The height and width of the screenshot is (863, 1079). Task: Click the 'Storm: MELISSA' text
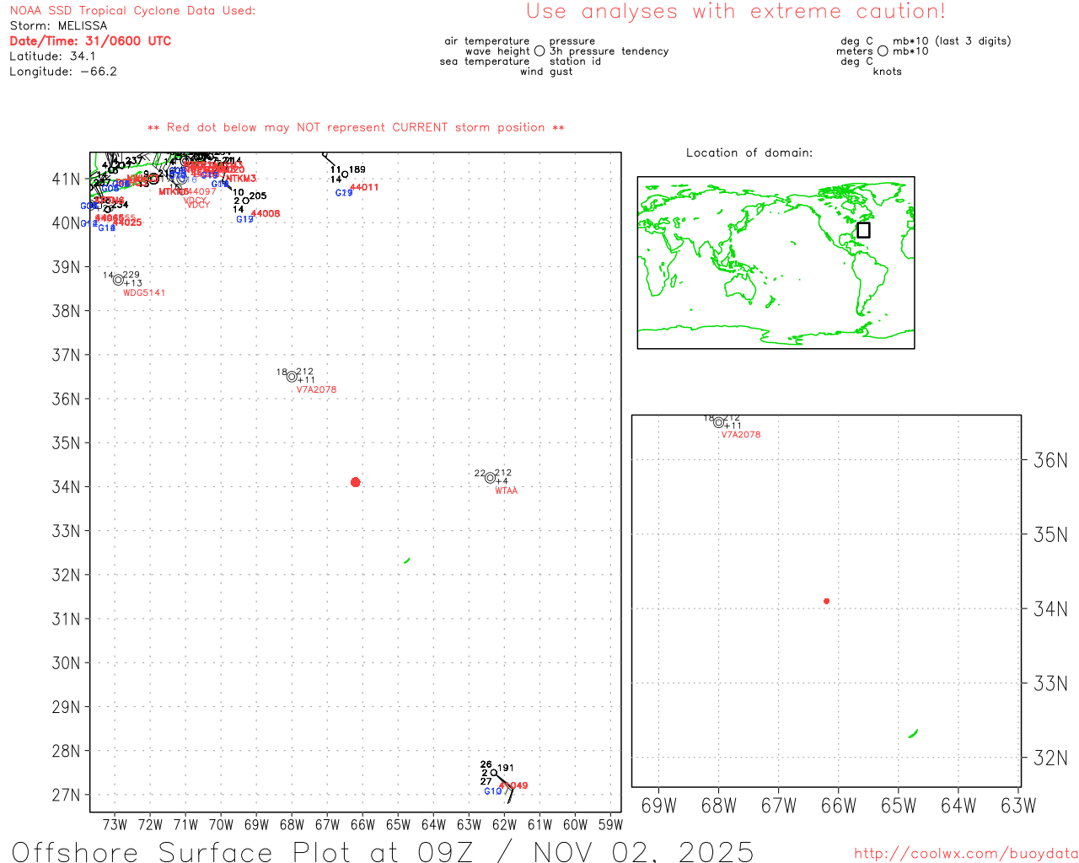click(58, 26)
